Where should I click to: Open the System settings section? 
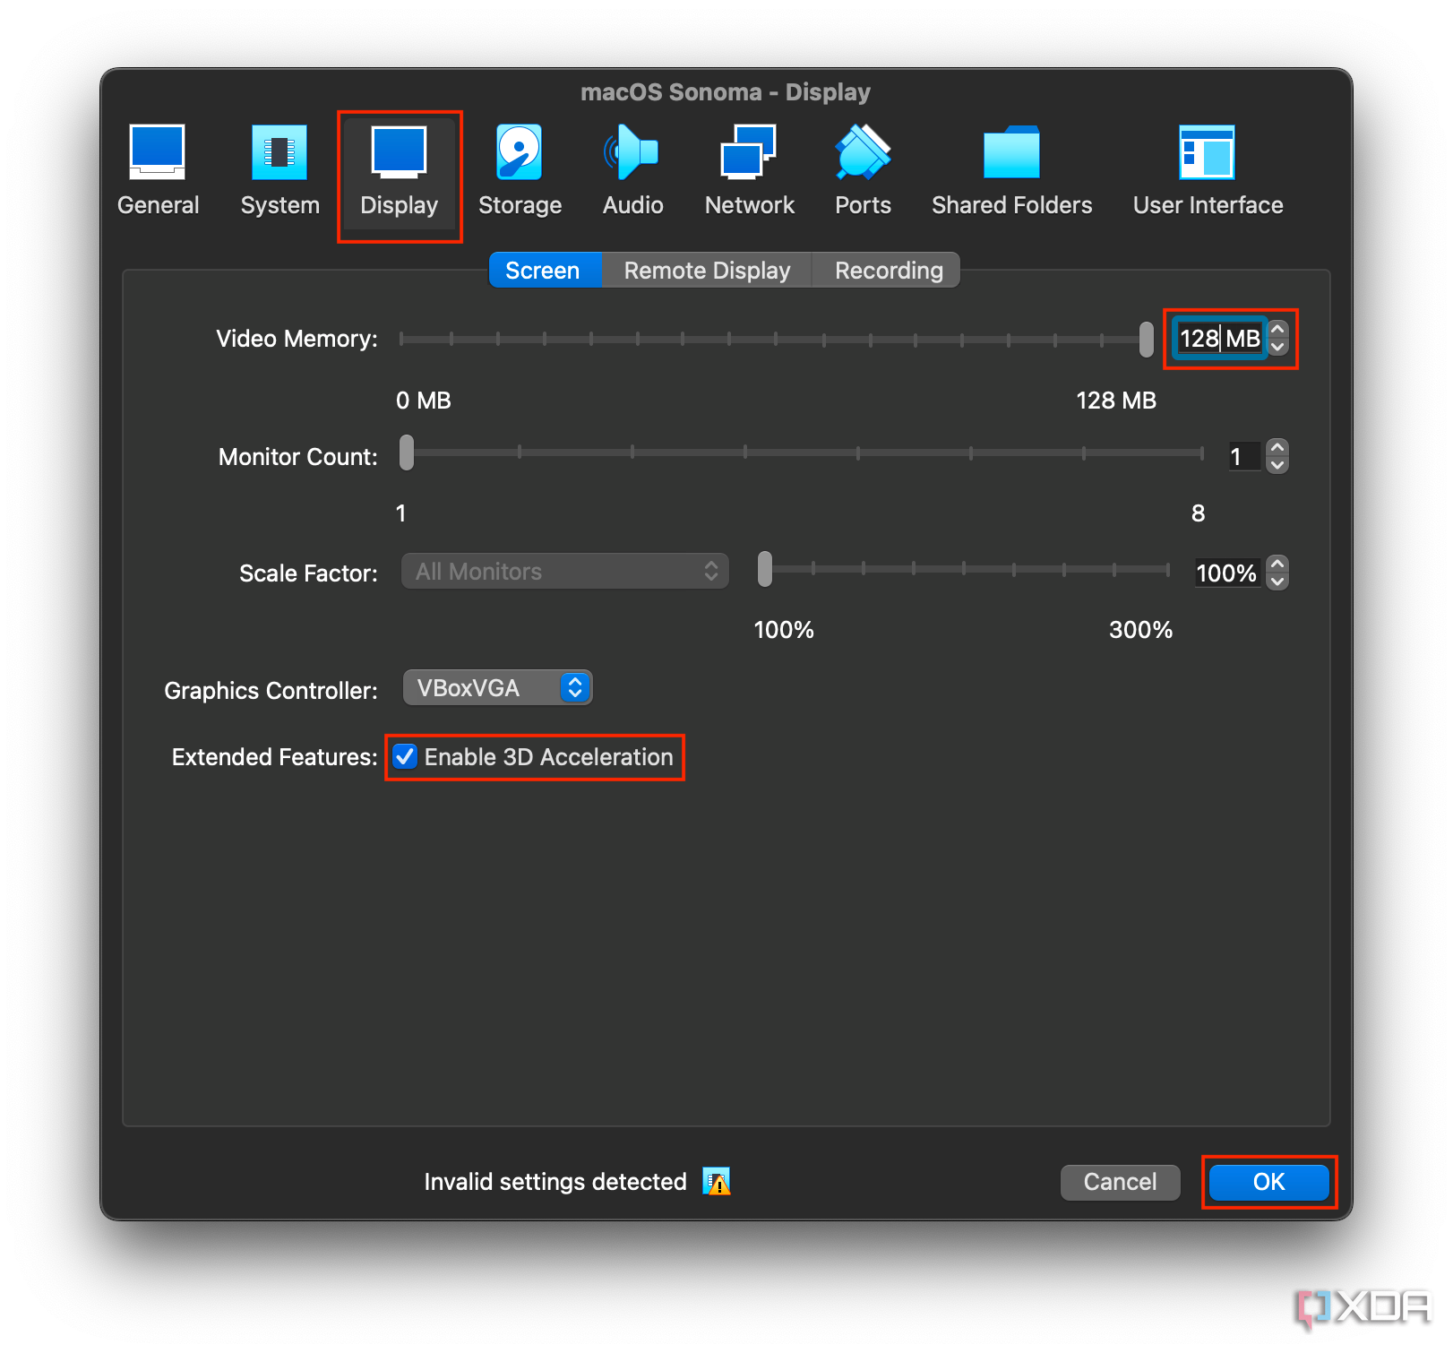tap(279, 171)
